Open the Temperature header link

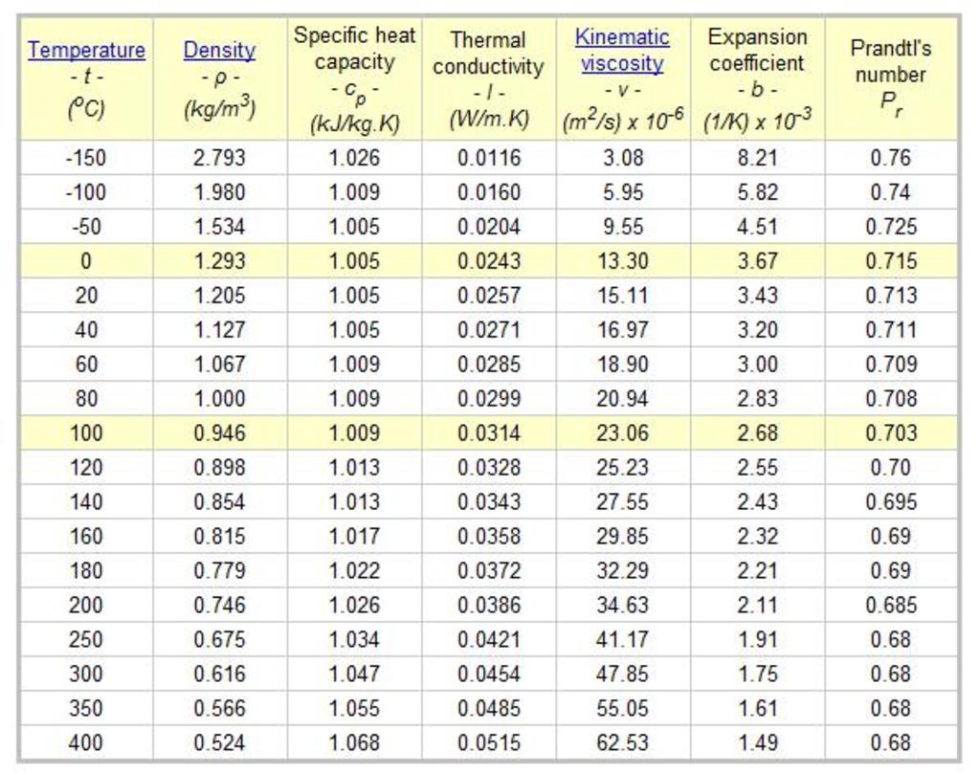(86, 51)
